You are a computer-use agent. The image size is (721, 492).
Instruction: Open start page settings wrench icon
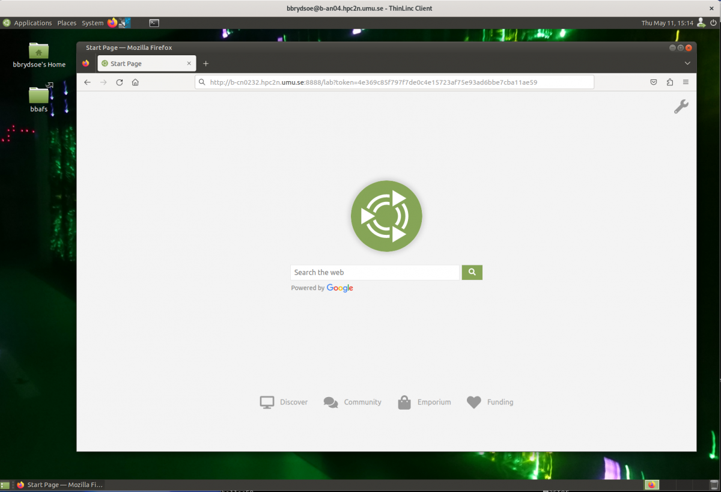681,107
